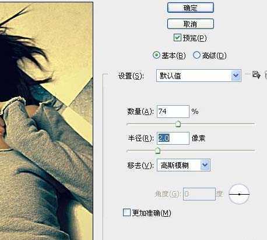Viewport: 267px width, 240px height.
Task: Click the arrow on the 默认值 dropdown
Action: (236, 76)
